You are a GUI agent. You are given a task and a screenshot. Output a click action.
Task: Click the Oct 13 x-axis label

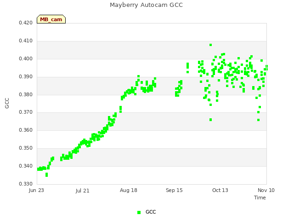(x=220, y=190)
